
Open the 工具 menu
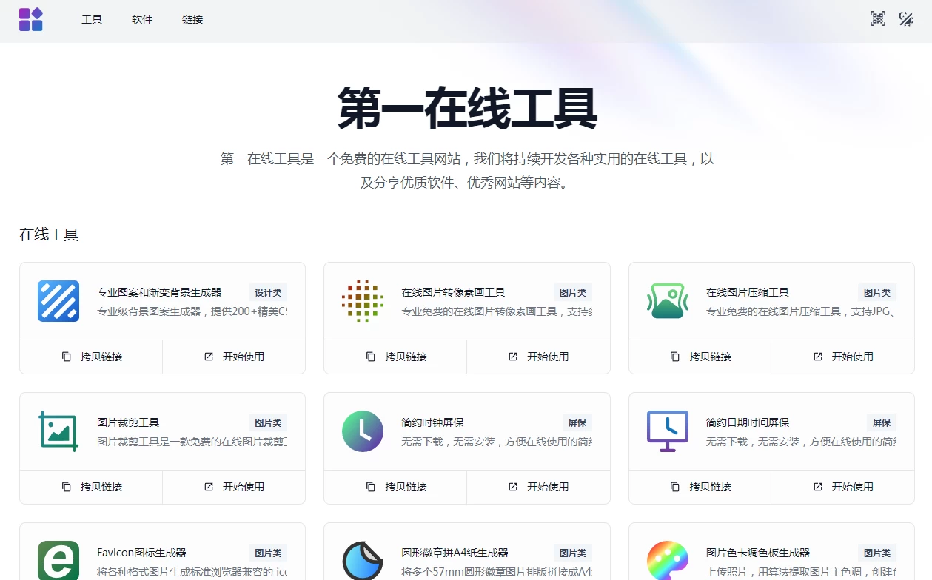tap(92, 19)
